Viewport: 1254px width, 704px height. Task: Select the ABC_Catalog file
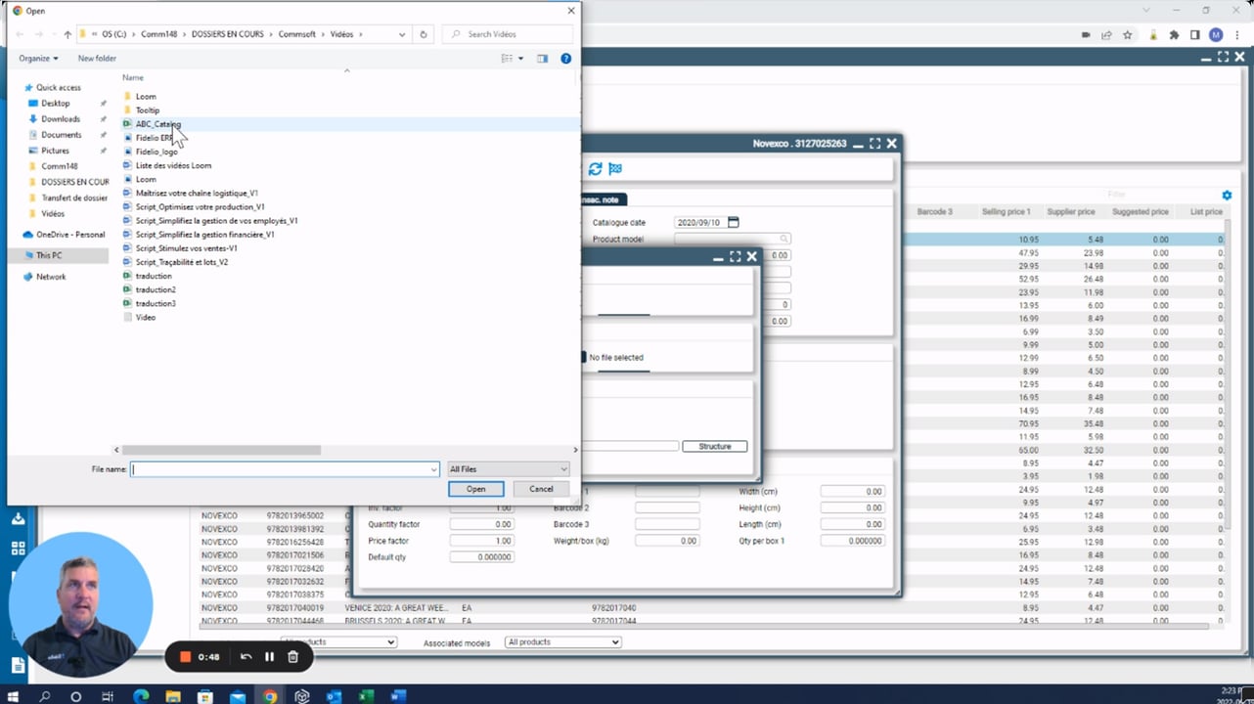[x=157, y=124]
